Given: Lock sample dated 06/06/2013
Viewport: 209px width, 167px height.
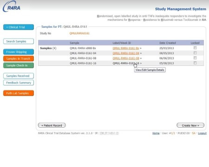Looking at the screenshot, I should click(x=195, y=58).
